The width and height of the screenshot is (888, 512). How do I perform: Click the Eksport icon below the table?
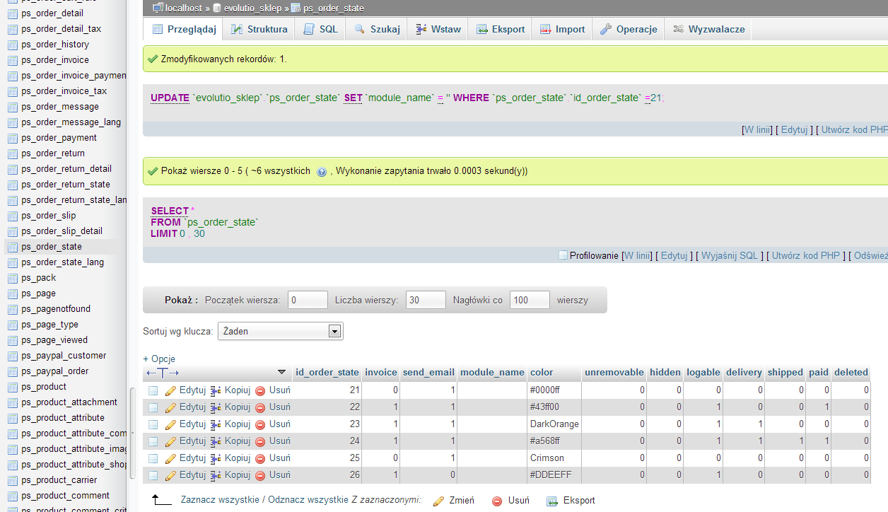pos(552,501)
